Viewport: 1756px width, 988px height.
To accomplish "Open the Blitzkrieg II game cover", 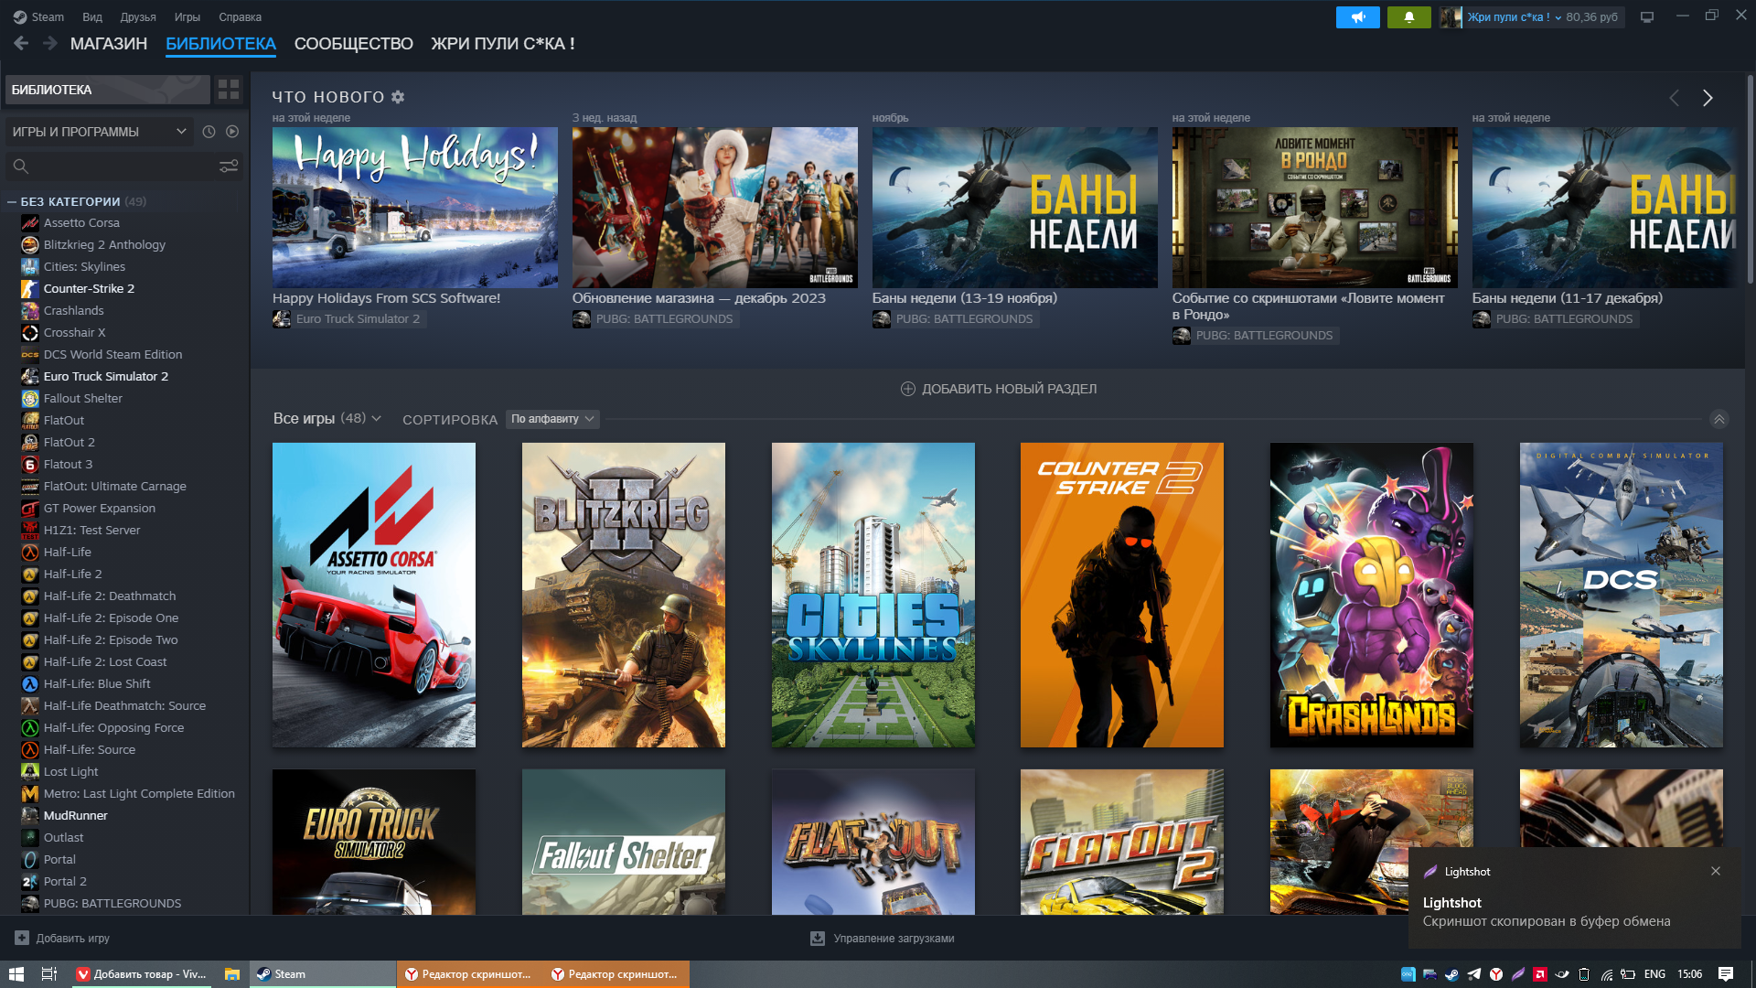I will click(624, 595).
